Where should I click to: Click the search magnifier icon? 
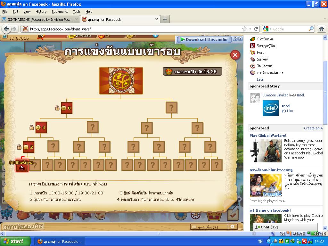click(x=311, y=29)
